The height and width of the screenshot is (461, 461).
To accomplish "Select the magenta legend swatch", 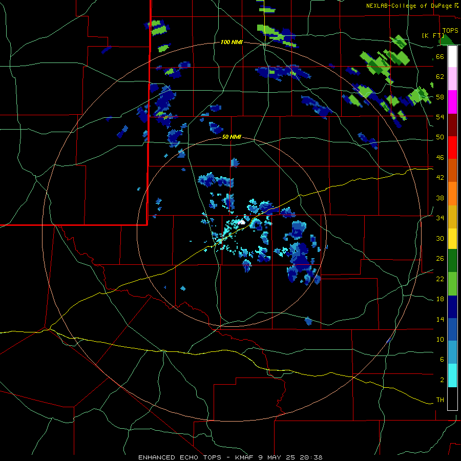I will pos(452,102).
